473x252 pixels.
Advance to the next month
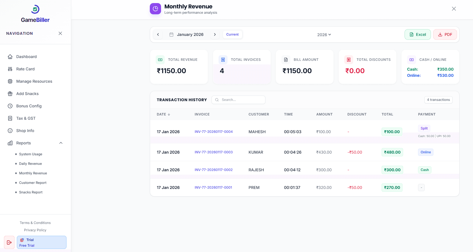pyautogui.click(x=215, y=34)
